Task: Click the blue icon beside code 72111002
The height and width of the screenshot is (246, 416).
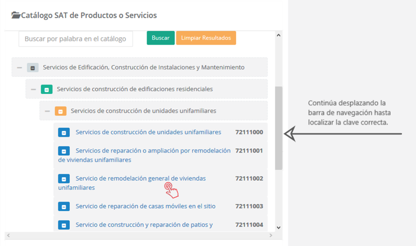Action: pyautogui.click(x=64, y=179)
